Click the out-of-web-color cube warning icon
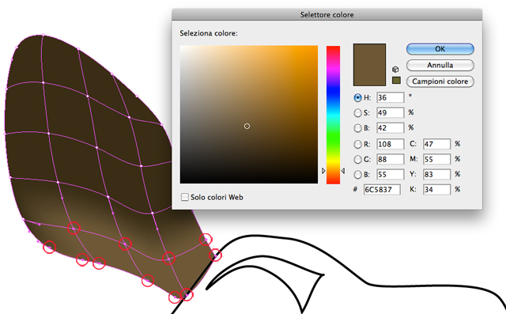506x314 pixels. click(x=395, y=69)
